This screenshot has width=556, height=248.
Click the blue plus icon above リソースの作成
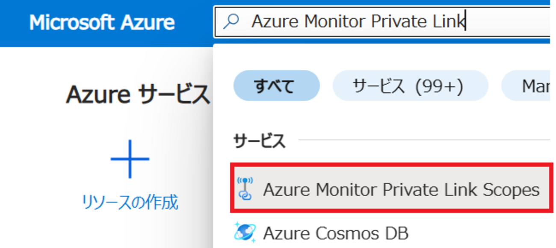coord(130,159)
